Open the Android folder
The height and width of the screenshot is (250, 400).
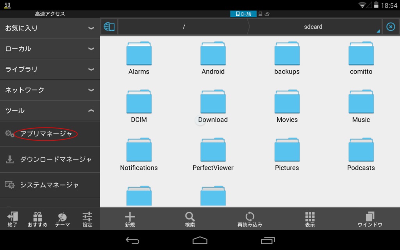(213, 58)
